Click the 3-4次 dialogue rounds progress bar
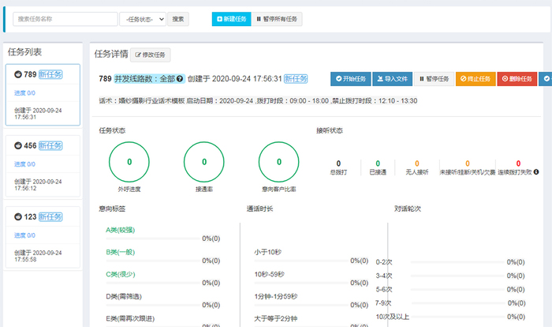552x327 pixels. click(x=457, y=276)
